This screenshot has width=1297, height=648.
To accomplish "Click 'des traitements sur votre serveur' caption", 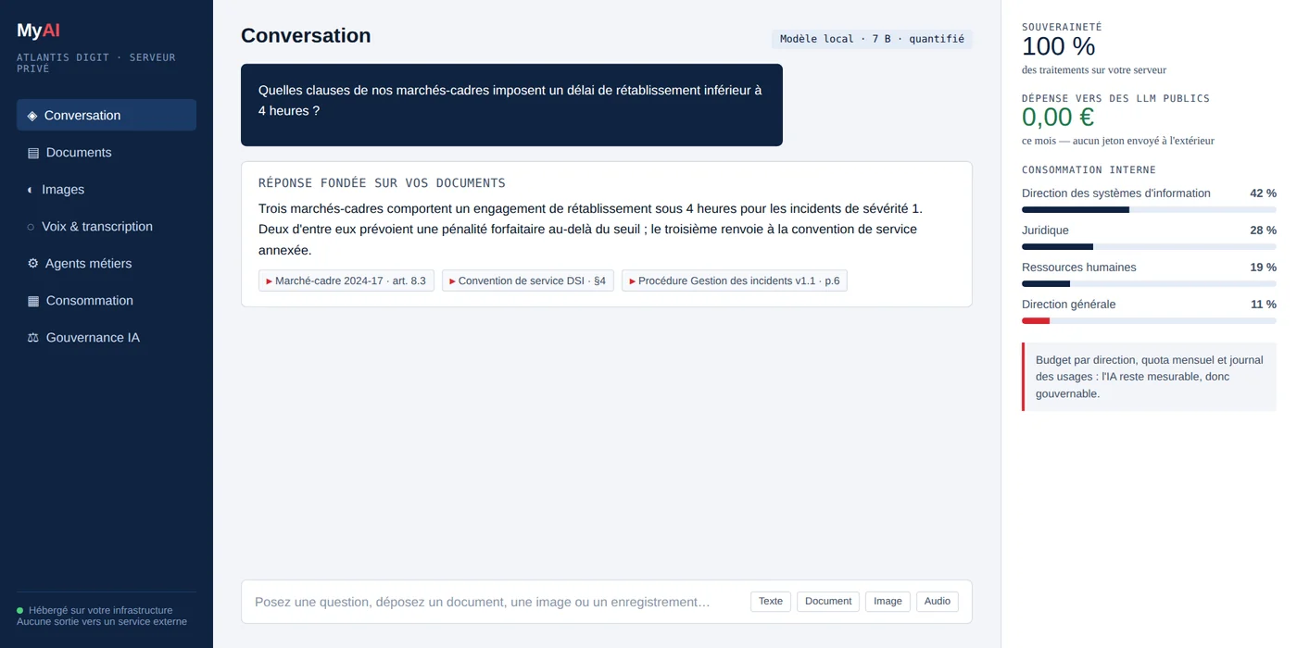I will point(1094,70).
